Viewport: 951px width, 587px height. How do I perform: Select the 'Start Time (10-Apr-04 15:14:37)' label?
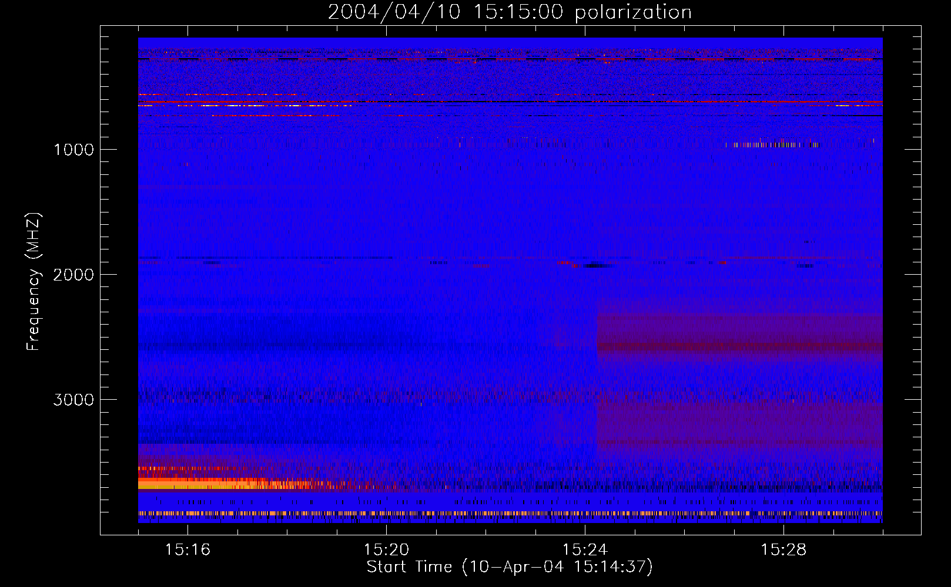click(x=510, y=567)
